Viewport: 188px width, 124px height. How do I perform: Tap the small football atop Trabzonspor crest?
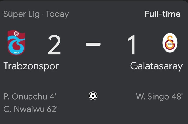(16, 34)
